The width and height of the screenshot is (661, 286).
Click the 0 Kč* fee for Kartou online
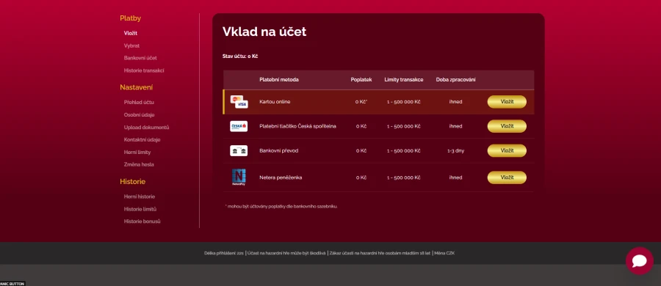pyautogui.click(x=361, y=102)
